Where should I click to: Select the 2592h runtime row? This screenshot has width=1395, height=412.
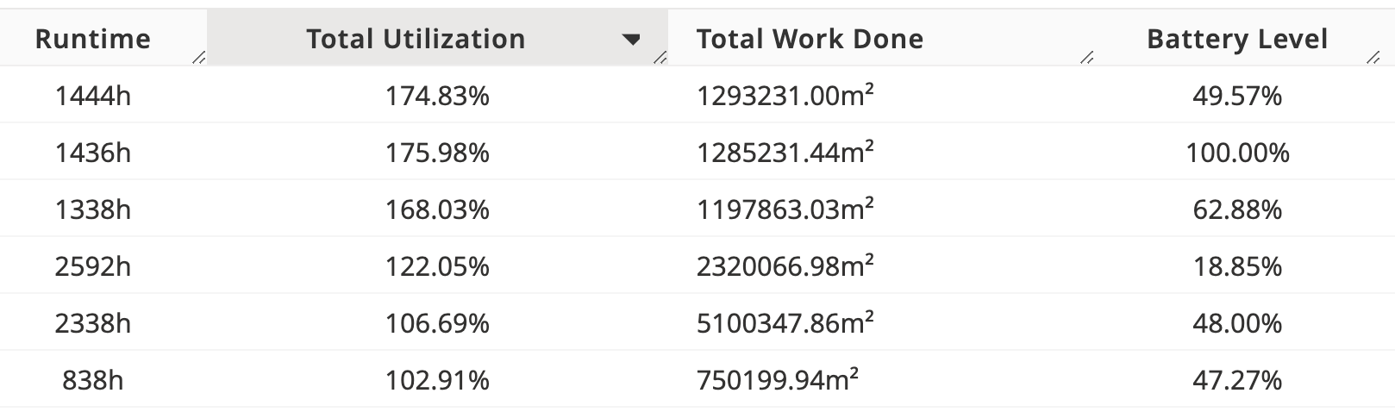[x=93, y=266]
